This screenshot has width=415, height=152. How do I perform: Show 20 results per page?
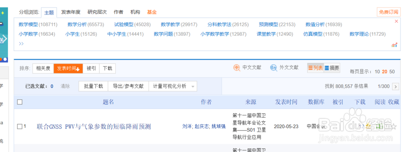click(x=385, y=72)
